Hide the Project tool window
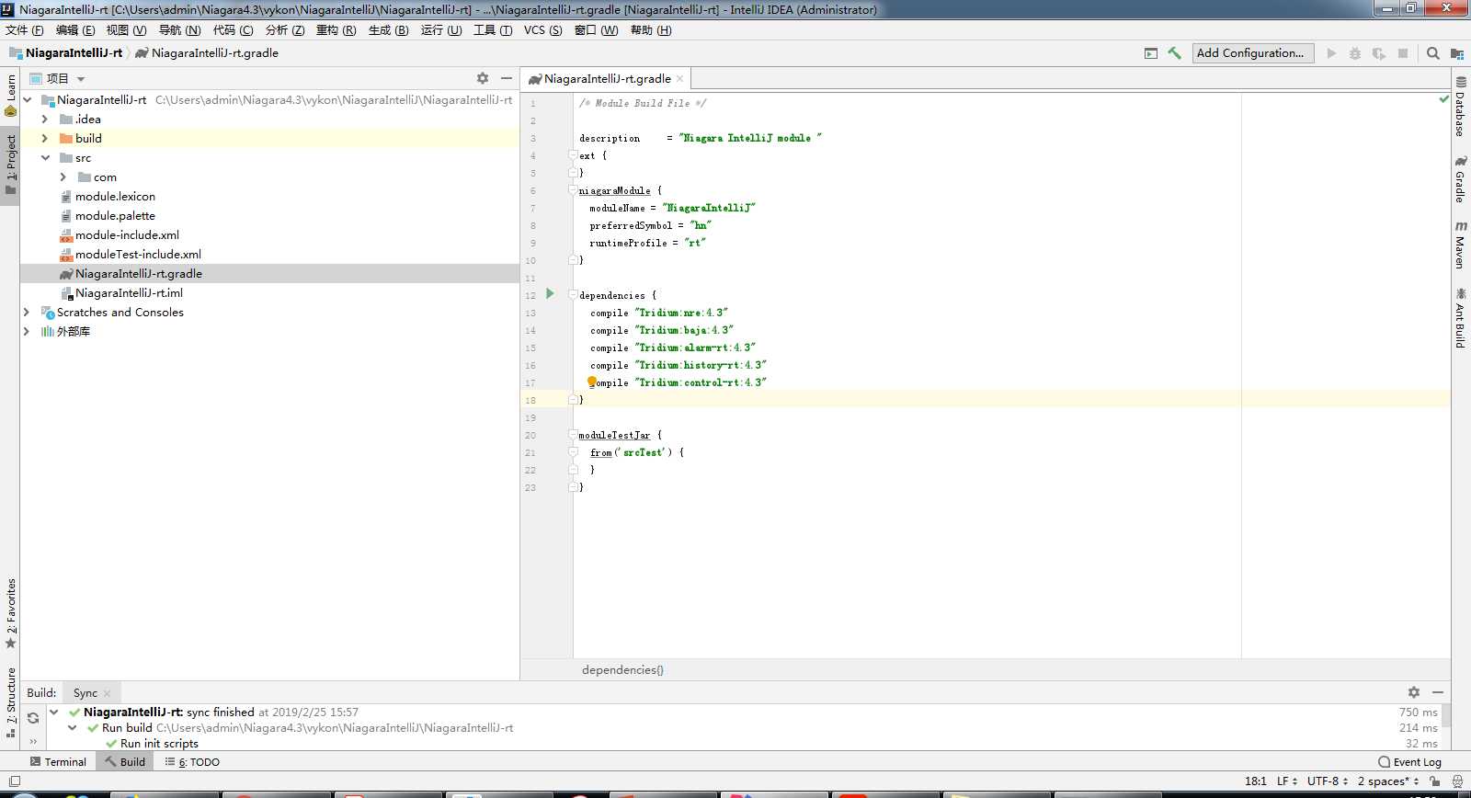 (x=506, y=78)
